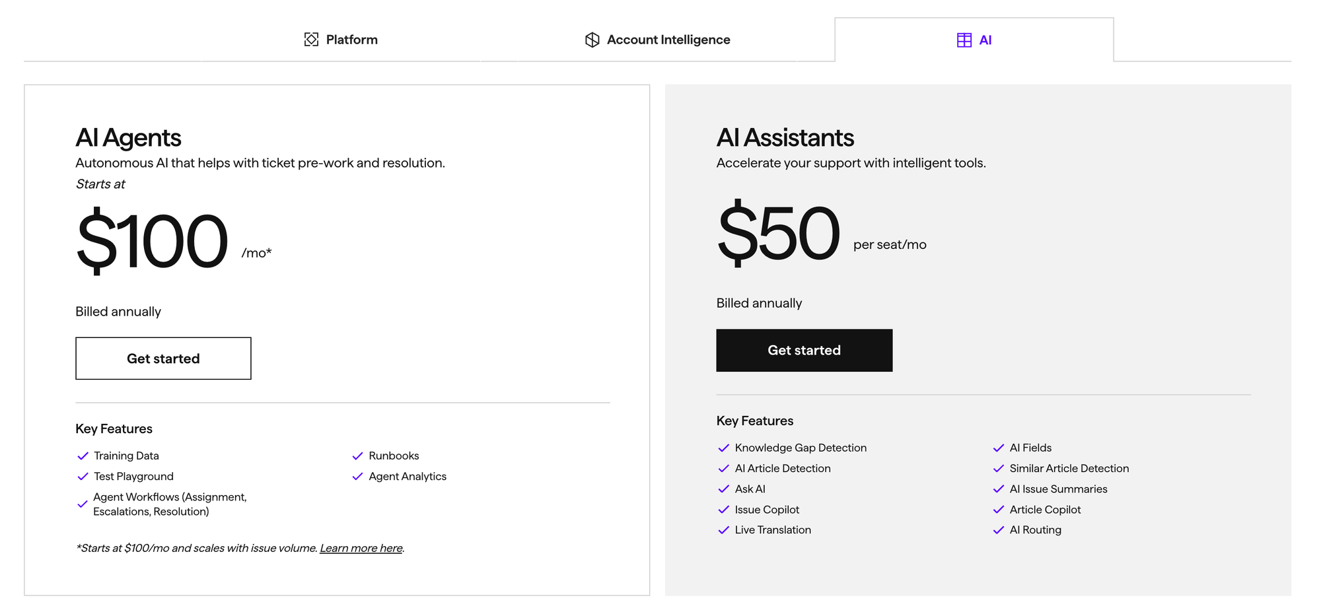The height and width of the screenshot is (616, 1321).
Task: Switch to the Account Intelligence tab
Action: [668, 39]
